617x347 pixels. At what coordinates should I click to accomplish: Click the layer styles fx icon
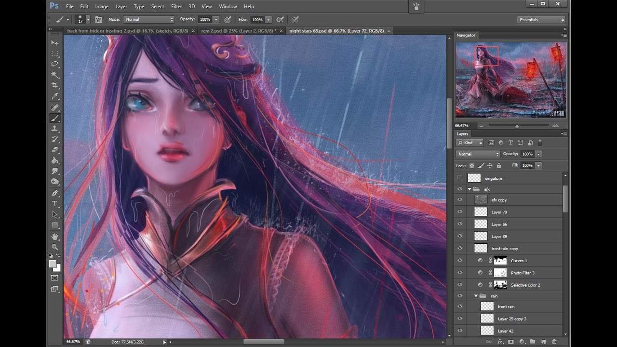tap(500, 342)
